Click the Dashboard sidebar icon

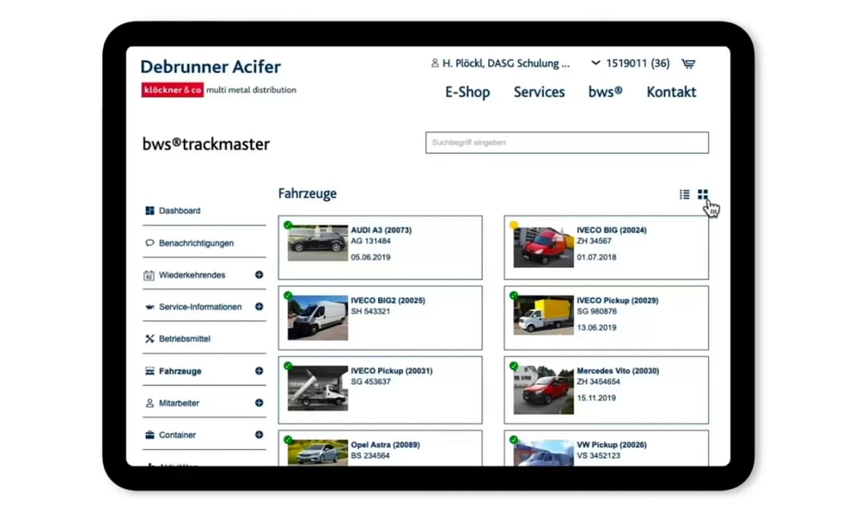149,211
